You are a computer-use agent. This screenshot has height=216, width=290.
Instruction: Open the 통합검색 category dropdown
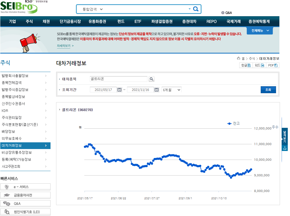(x=93, y=9)
